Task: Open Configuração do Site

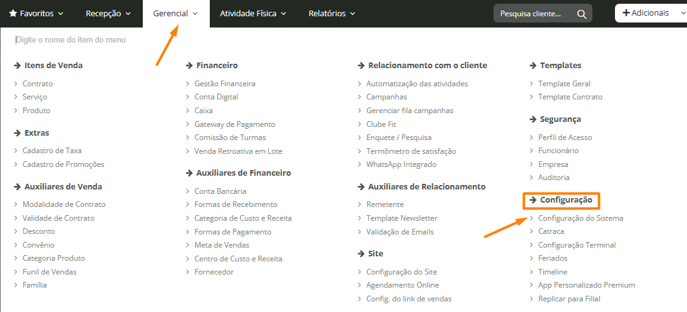Action: point(402,272)
